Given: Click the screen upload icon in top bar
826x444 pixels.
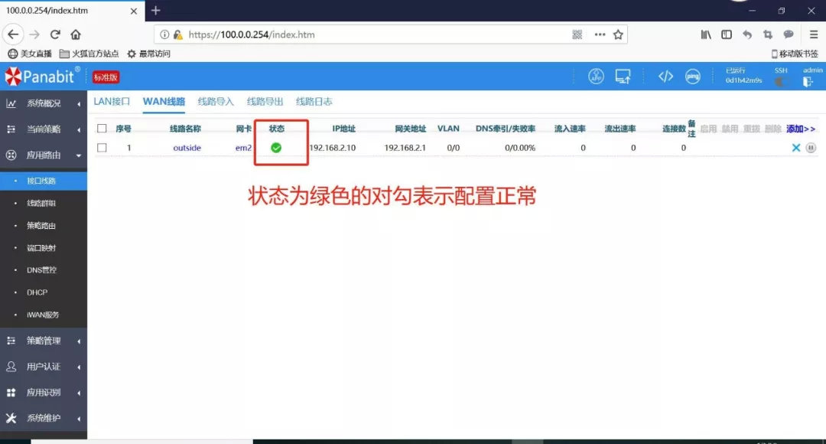Looking at the screenshot, I should (x=623, y=77).
